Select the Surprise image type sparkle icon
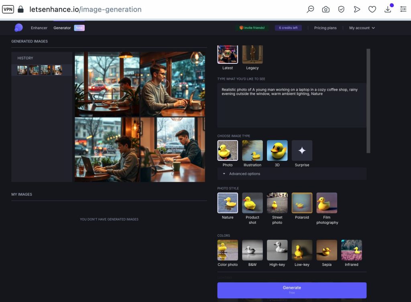Image resolution: width=411 pixels, height=302 pixels. pyautogui.click(x=302, y=150)
